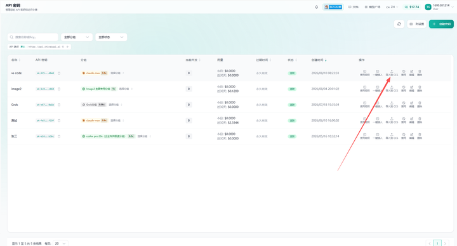Select group dropdown in codex pro row

[144, 136]
